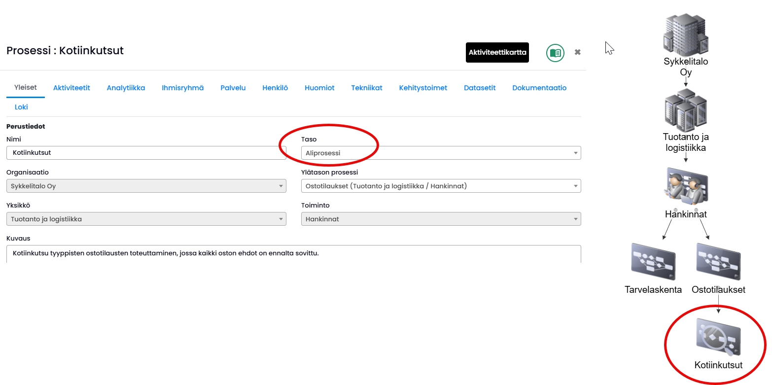Image resolution: width=772 pixels, height=385 pixels.
Task: Click the Hankinnat node label
Action: (686, 214)
